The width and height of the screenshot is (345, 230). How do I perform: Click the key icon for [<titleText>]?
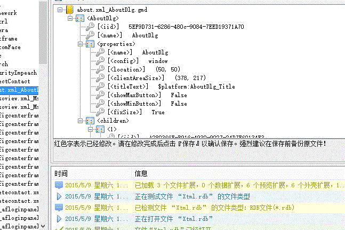coord(100,87)
